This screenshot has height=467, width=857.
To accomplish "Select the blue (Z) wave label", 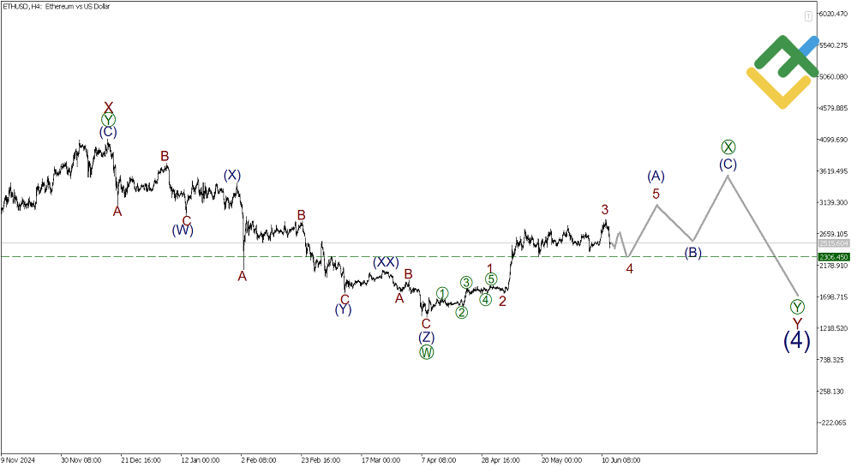I will (x=426, y=338).
